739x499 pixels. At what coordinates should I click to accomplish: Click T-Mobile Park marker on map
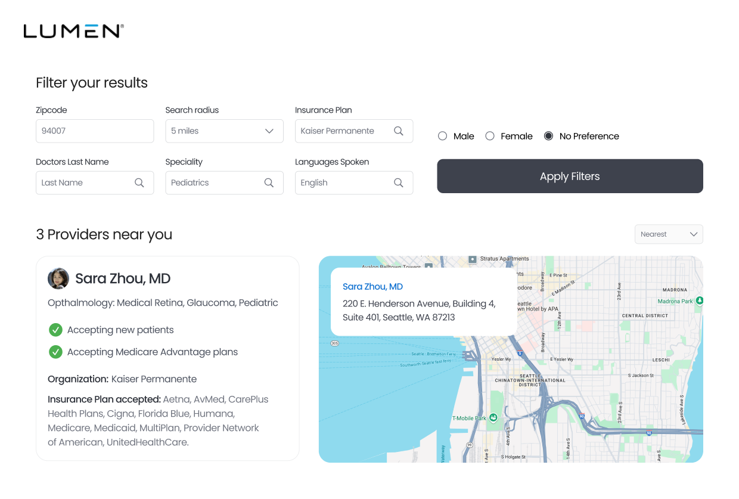[x=492, y=418]
